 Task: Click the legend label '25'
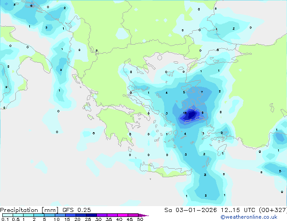click(x=88, y=219)
